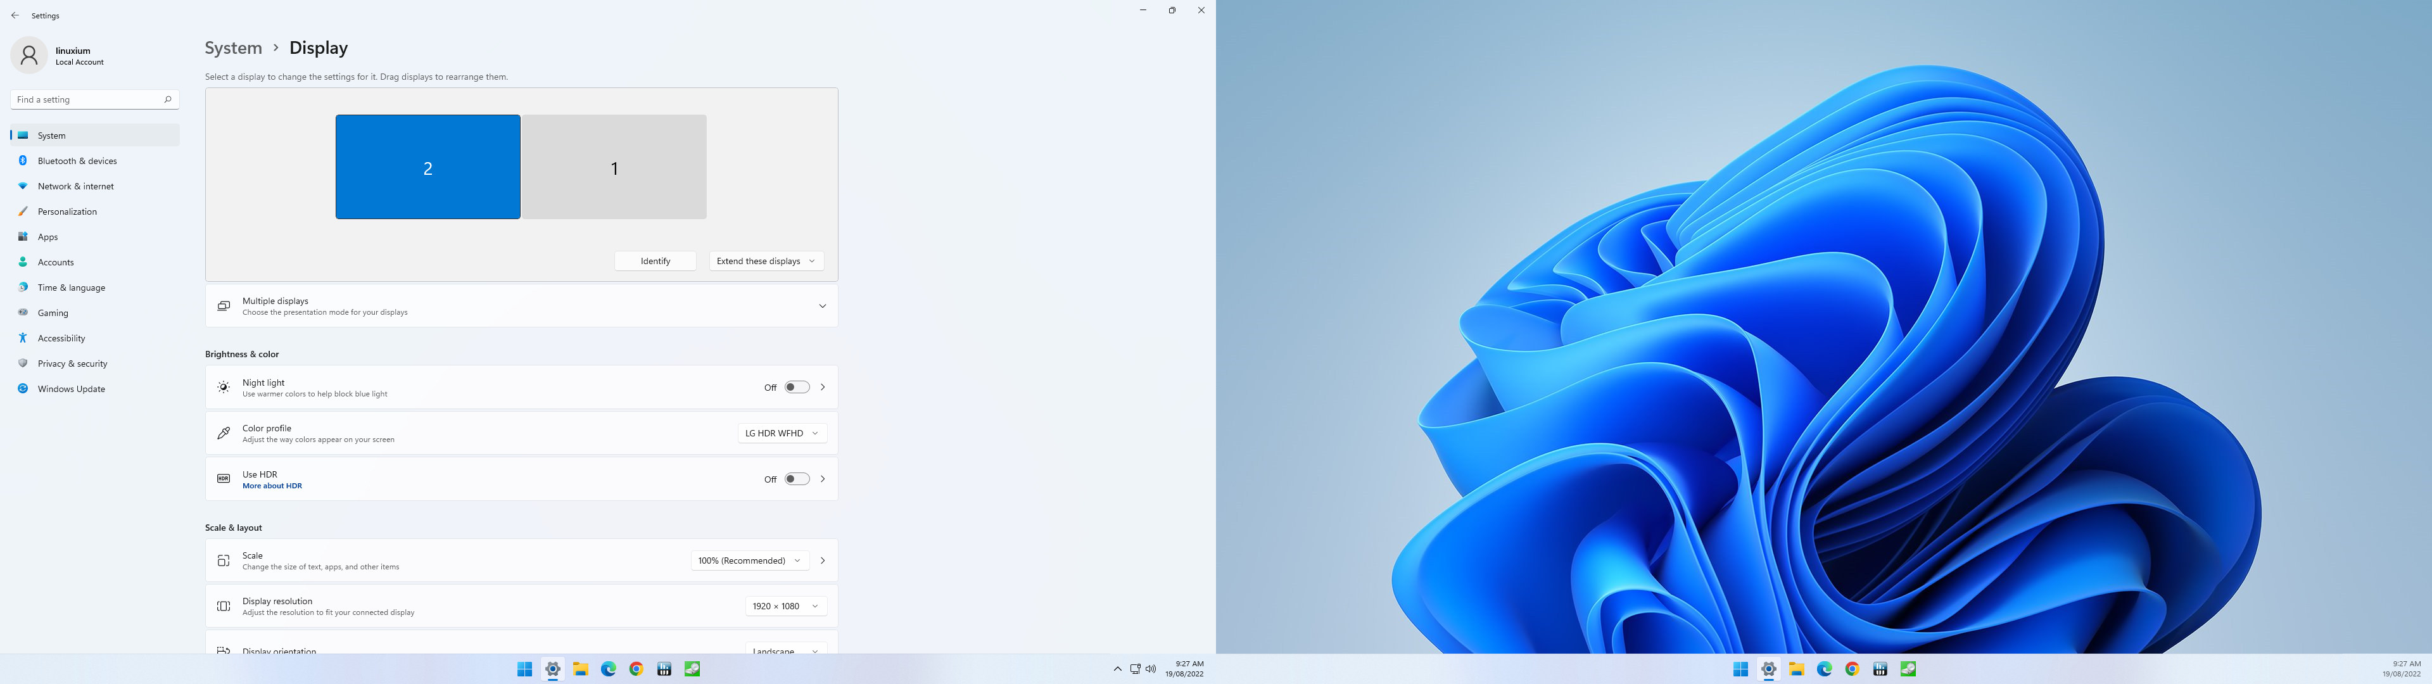Open Start menu on the taskbar with system tray

pos(525,669)
